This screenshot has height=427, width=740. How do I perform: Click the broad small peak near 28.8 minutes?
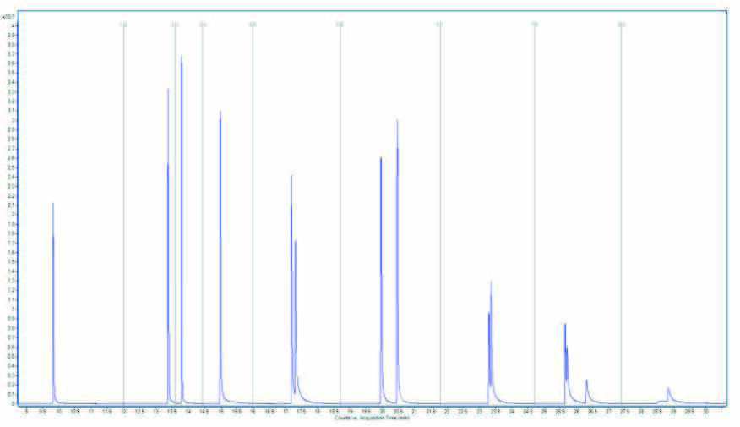coord(668,395)
